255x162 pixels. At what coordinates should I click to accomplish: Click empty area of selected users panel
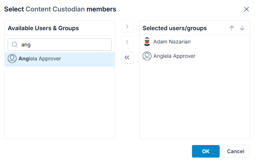[x=194, y=101]
